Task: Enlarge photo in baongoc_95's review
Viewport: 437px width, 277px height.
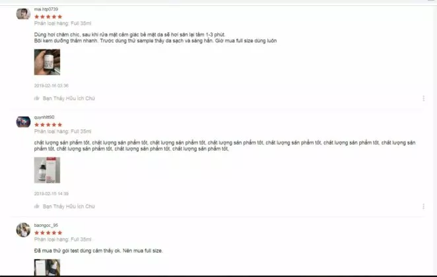Action: coord(47,268)
